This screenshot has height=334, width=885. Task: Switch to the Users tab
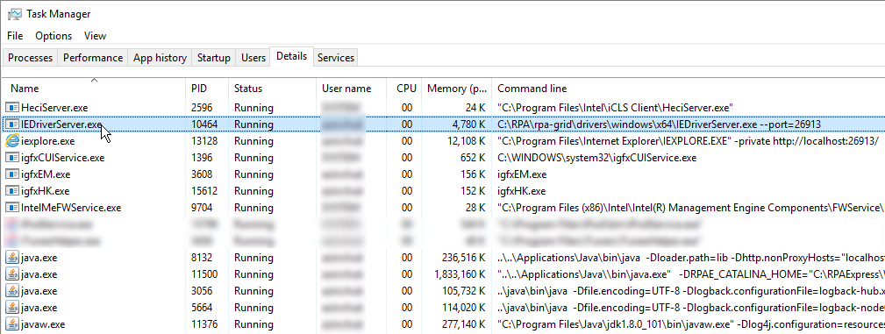coord(253,58)
